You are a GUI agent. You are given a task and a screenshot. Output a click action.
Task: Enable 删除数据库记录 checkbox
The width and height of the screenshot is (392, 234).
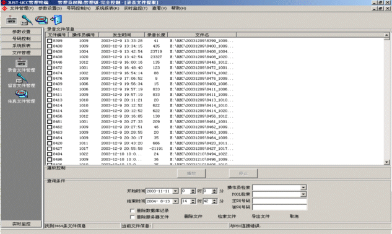[133, 210]
